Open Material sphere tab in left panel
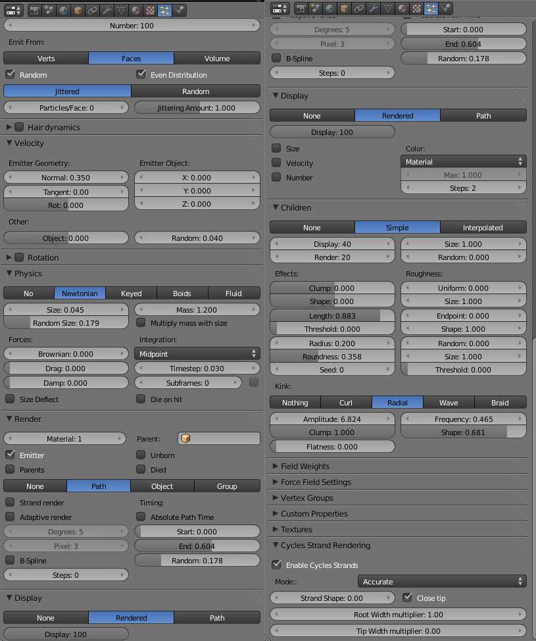 135,11
